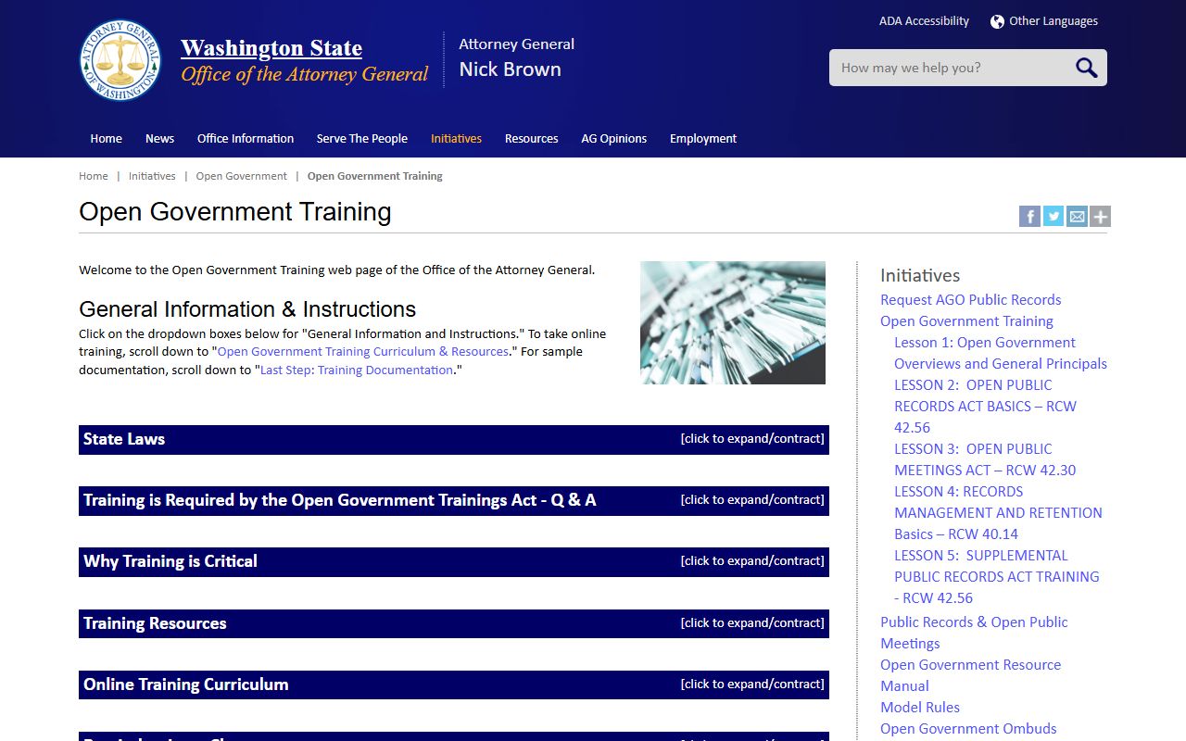Open the Resources menu
Viewport: 1186px width, 741px height.
[x=531, y=138]
